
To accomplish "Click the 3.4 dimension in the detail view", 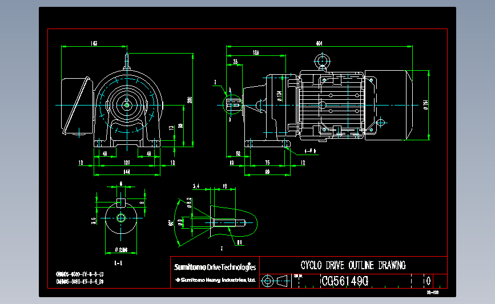I will tap(196, 187).
